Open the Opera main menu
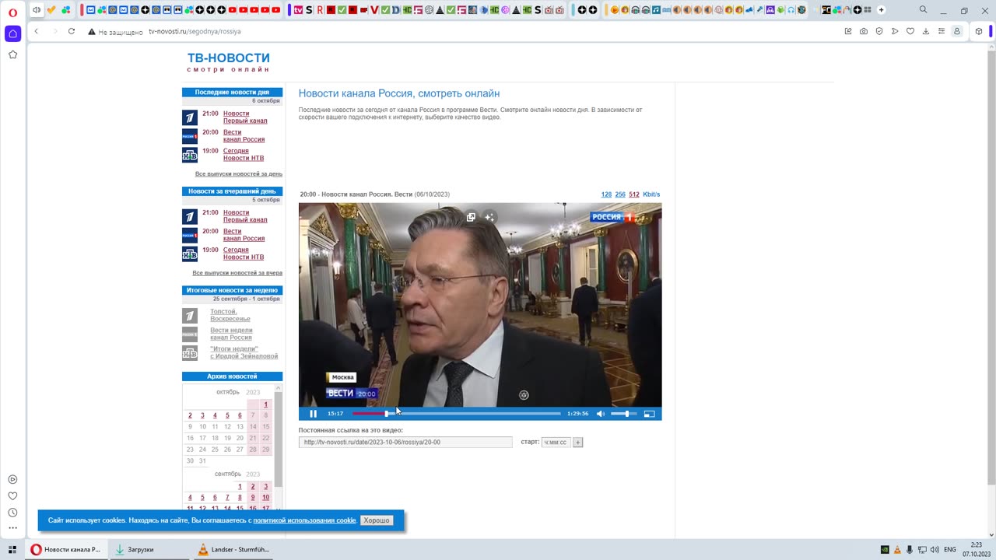Image resolution: width=996 pixels, height=560 pixels. tap(12, 12)
